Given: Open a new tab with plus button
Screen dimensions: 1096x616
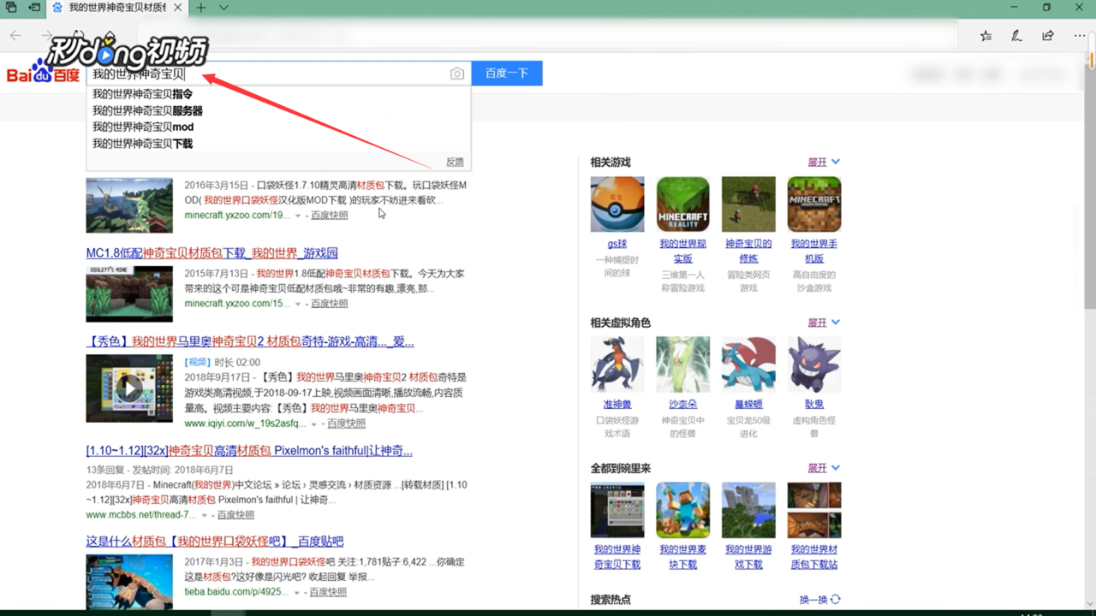Looking at the screenshot, I should click(x=200, y=8).
